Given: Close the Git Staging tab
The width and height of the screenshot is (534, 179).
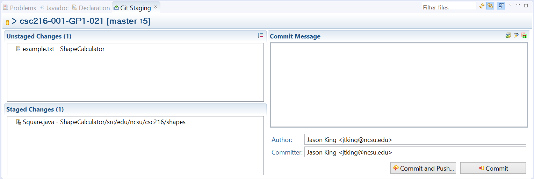Looking at the screenshot, I should (156, 7).
